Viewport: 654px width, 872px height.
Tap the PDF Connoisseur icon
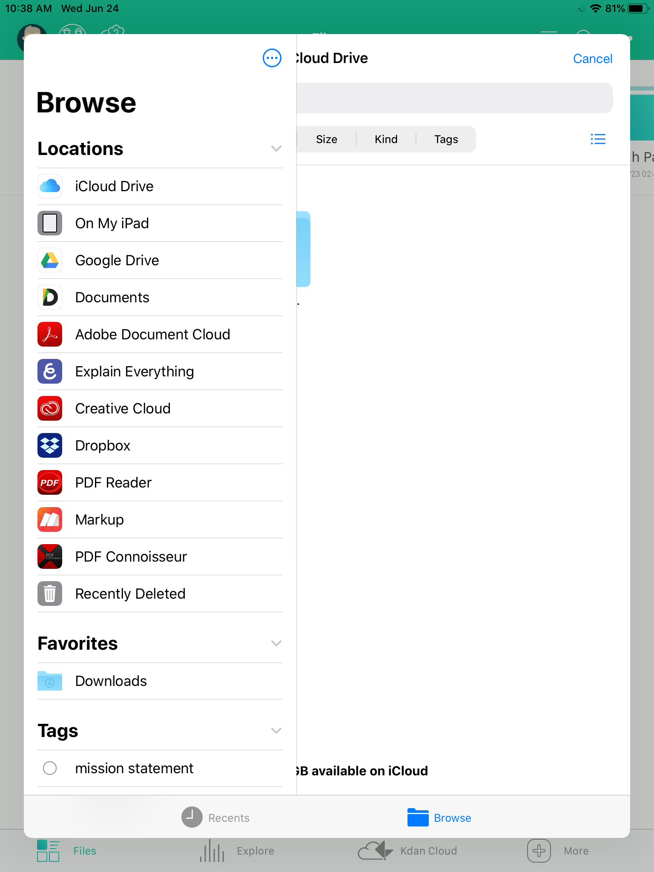[50, 556]
